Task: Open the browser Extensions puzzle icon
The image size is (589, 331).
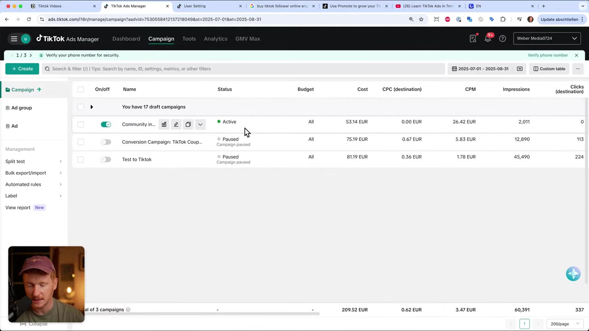Action: [502, 19]
